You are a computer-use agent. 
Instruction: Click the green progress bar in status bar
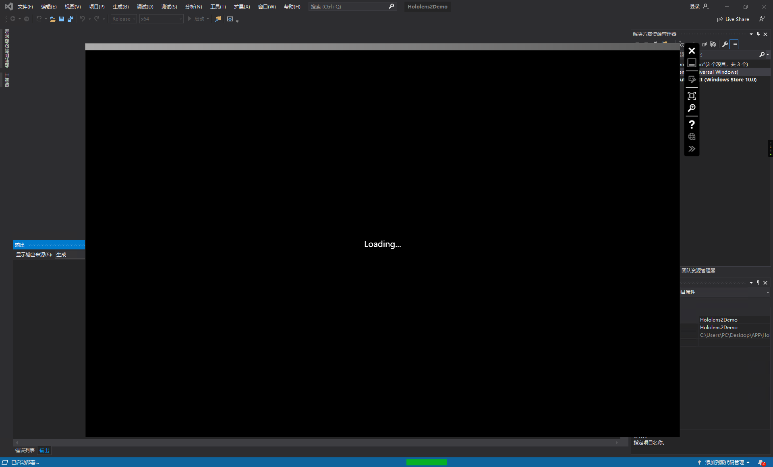[x=427, y=463]
